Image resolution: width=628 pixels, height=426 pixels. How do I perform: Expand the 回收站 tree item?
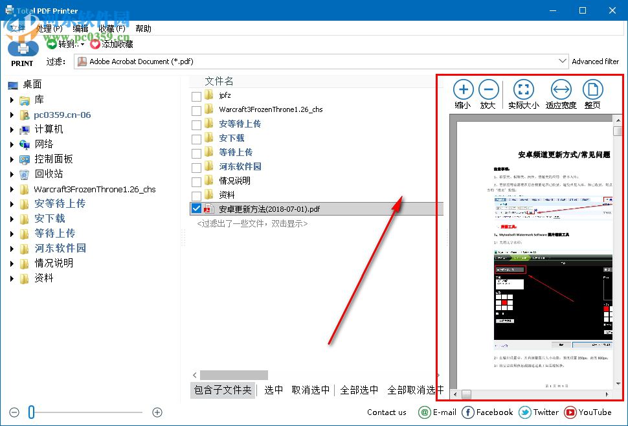click(13, 174)
